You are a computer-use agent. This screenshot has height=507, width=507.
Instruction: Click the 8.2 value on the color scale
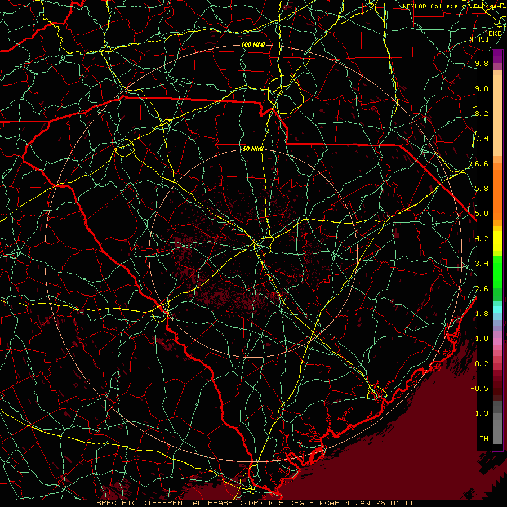(x=482, y=113)
